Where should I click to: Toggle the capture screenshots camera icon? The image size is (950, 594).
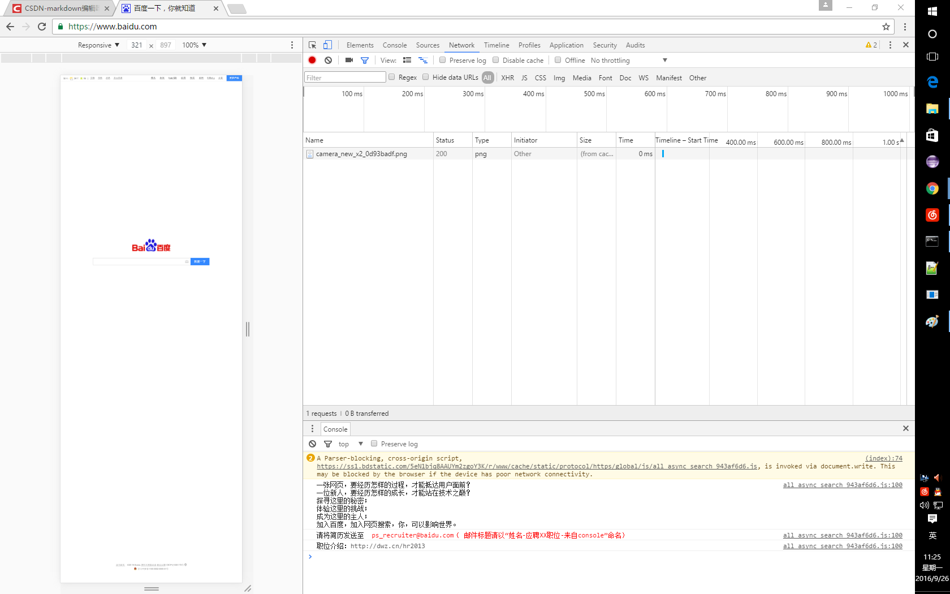tap(349, 60)
